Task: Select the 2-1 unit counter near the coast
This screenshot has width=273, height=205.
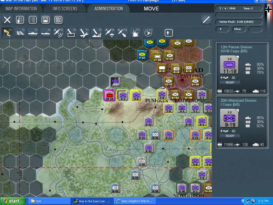Action: pyautogui.click(x=115, y=81)
